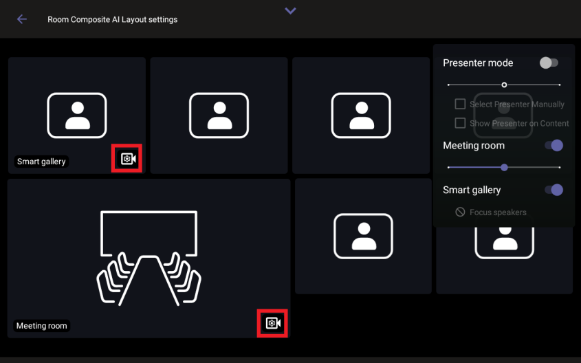Open Meeting room camera settings icon
This screenshot has width=581, height=363.
tap(272, 323)
